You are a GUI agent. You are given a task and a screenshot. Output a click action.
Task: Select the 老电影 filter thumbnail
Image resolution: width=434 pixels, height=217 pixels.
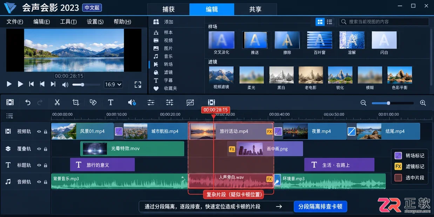pos(311,75)
